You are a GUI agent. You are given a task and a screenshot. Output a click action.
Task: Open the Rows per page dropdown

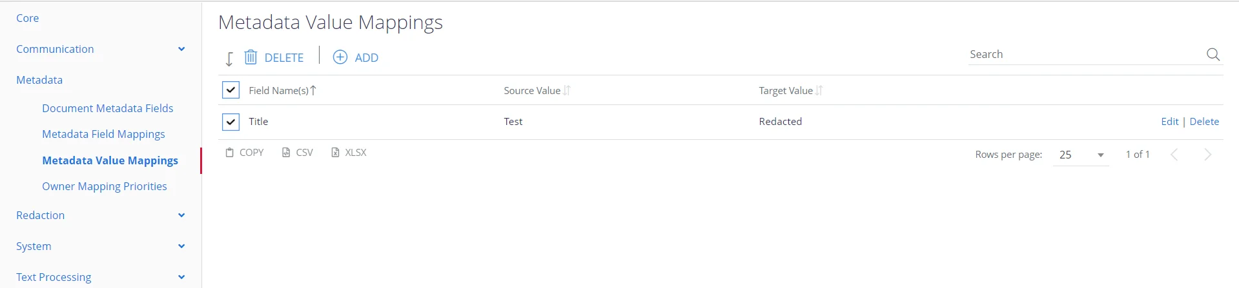(x=1081, y=155)
